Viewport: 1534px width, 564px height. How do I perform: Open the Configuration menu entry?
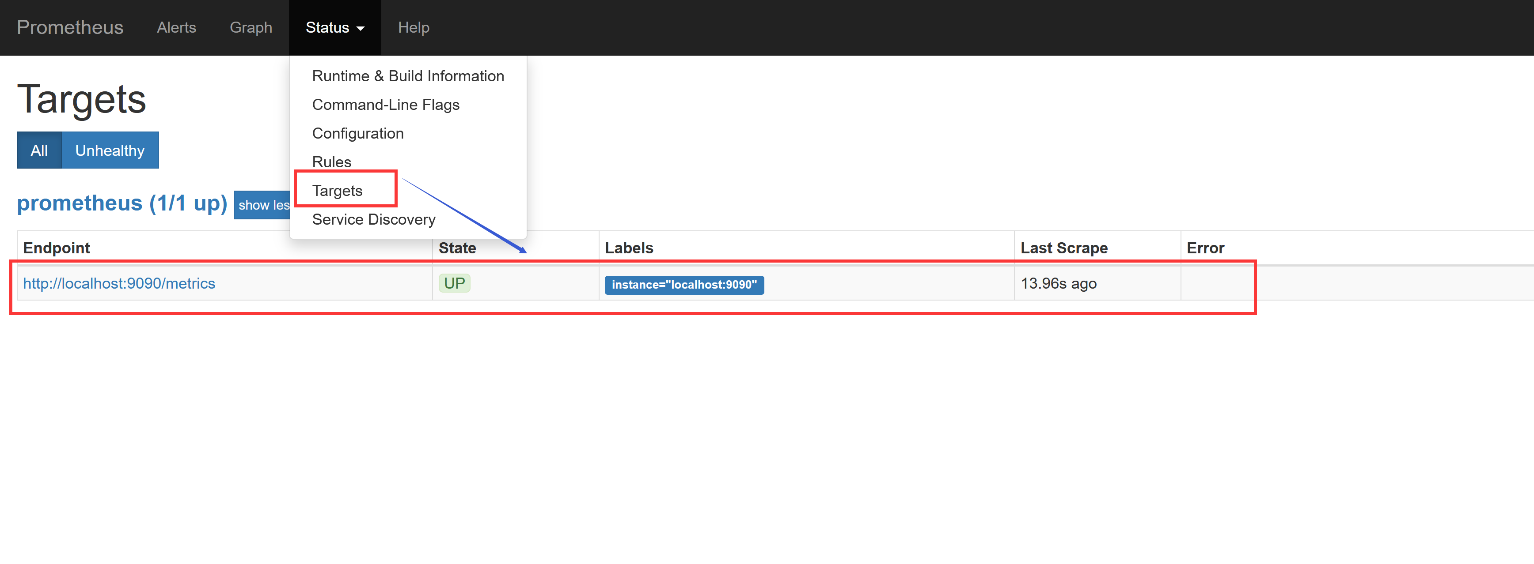(x=357, y=133)
